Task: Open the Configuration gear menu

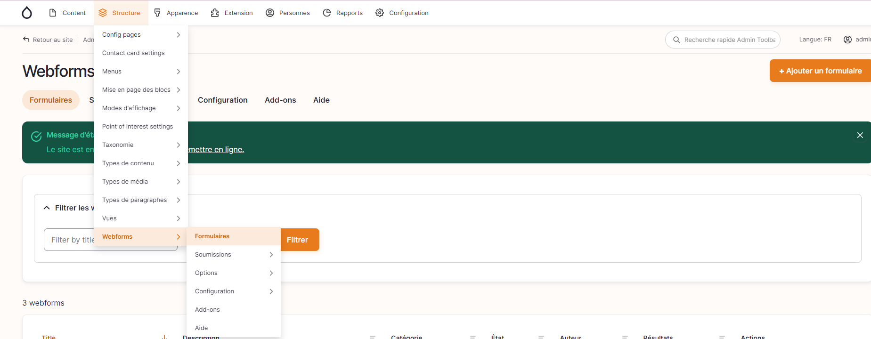Action: (x=402, y=13)
